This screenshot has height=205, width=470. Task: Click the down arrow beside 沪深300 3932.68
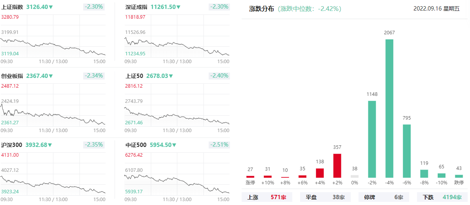pos(49,145)
